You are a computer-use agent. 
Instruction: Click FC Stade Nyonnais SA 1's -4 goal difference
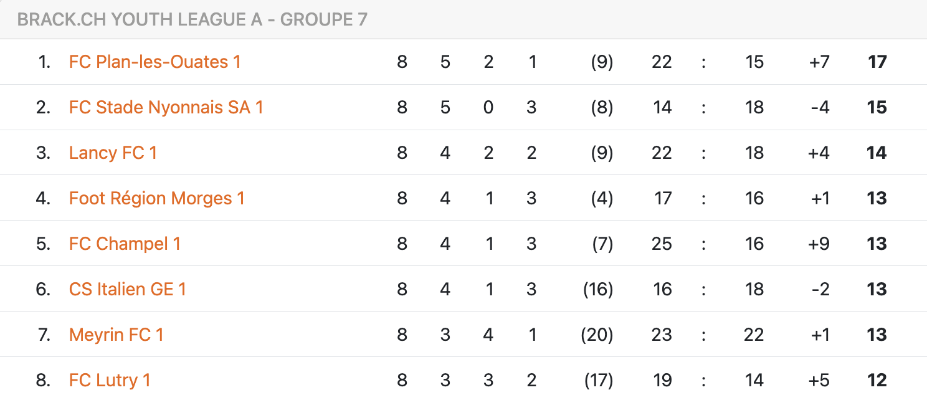[x=820, y=107]
